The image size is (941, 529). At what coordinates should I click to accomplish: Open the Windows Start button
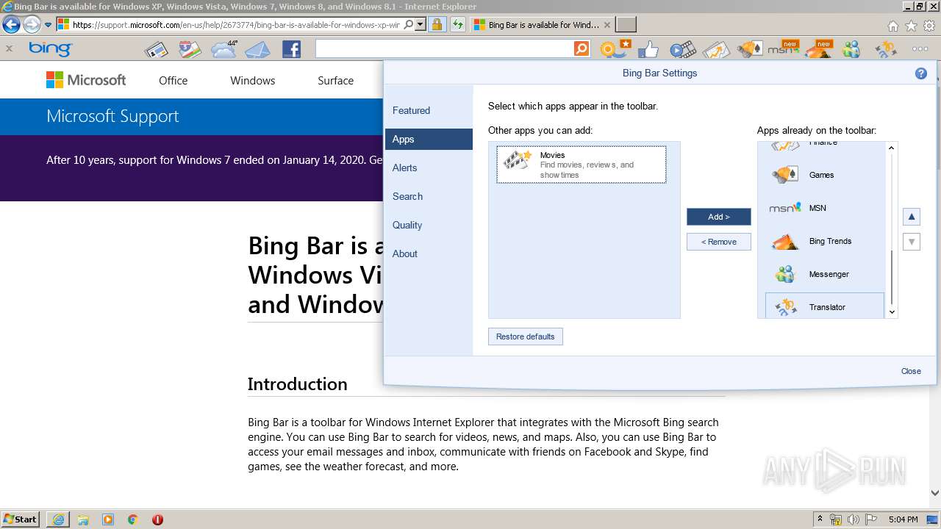tap(21, 519)
